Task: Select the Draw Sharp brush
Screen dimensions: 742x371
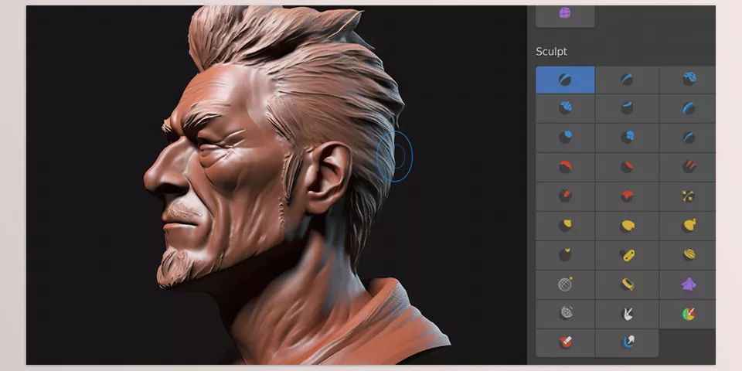Action: 627,80
